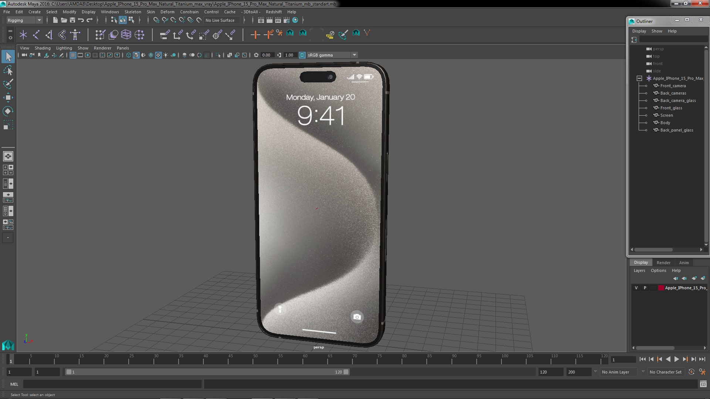Click the Single Perspective View layout icon
The height and width of the screenshot is (399, 710).
pyautogui.click(x=8, y=156)
